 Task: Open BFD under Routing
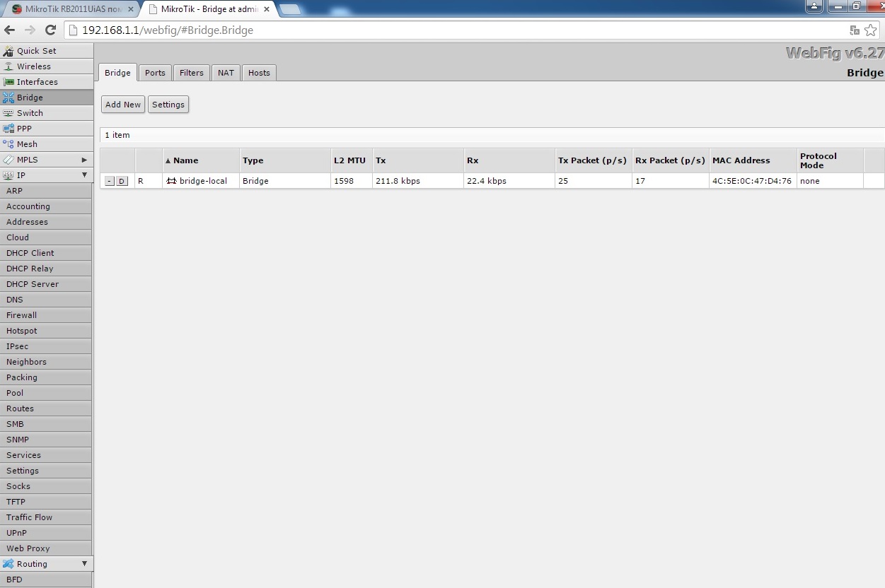tap(46, 580)
